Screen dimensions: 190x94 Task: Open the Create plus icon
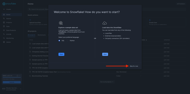[x=4, y=9]
